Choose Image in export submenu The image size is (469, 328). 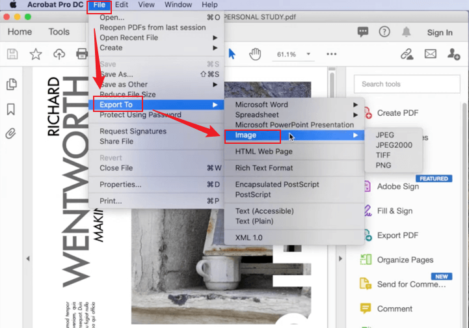[x=294, y=135]
